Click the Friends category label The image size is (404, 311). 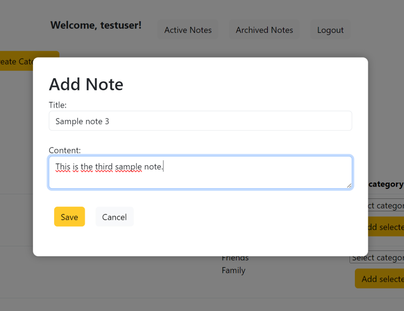click(x=235, y=258)
